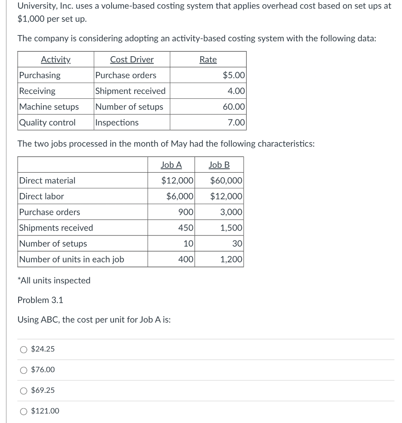The height and width of the screenshot is (423, 402).
Task: Select the $76.00 answer option
Action: 24,370
